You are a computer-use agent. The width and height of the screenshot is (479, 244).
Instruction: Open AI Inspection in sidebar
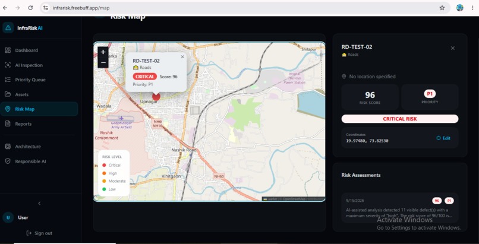[x=39, y=65]
